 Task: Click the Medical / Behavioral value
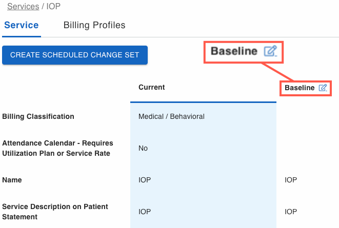pyautogui.click(x=171, y=116)
